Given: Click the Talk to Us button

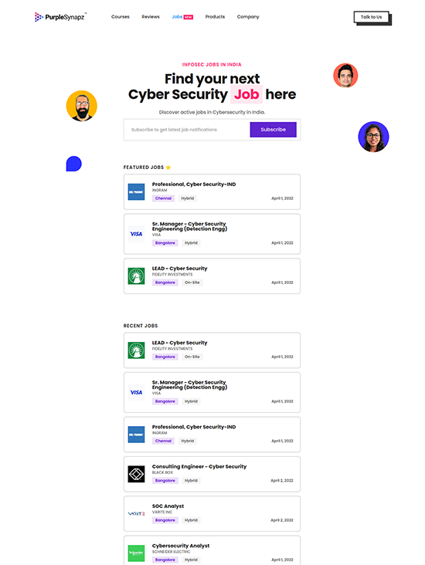Looking at the screenshot, I should (x=371, y=17).
